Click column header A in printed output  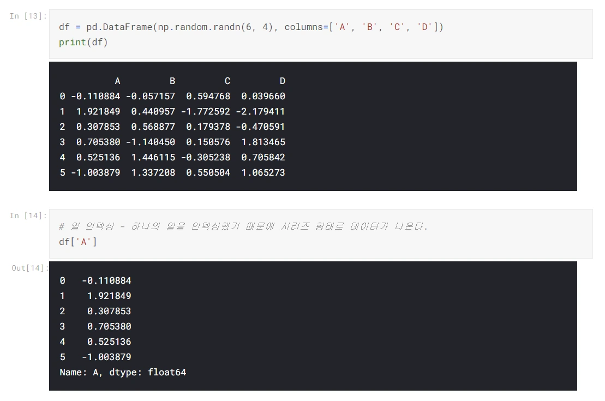tap(118, 81)
